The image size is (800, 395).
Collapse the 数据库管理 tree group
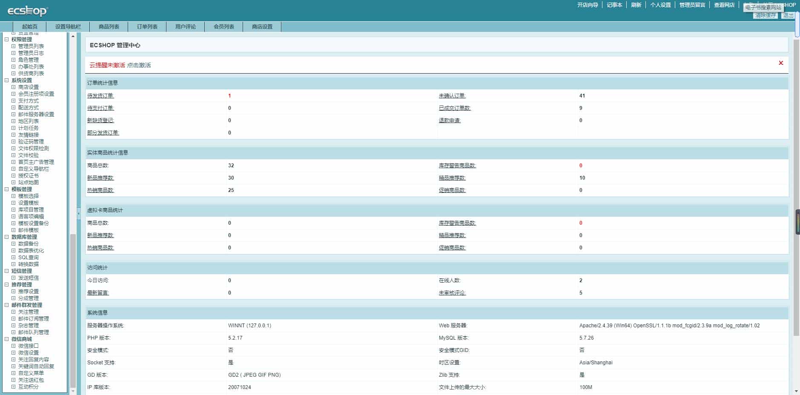6,237
